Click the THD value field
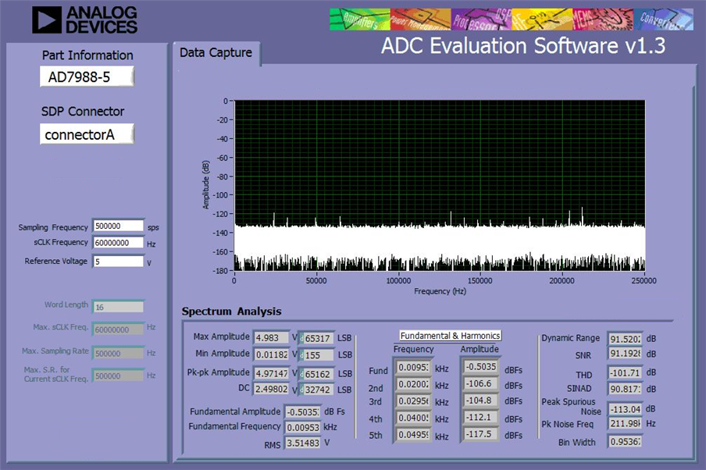 coord(625,372)
